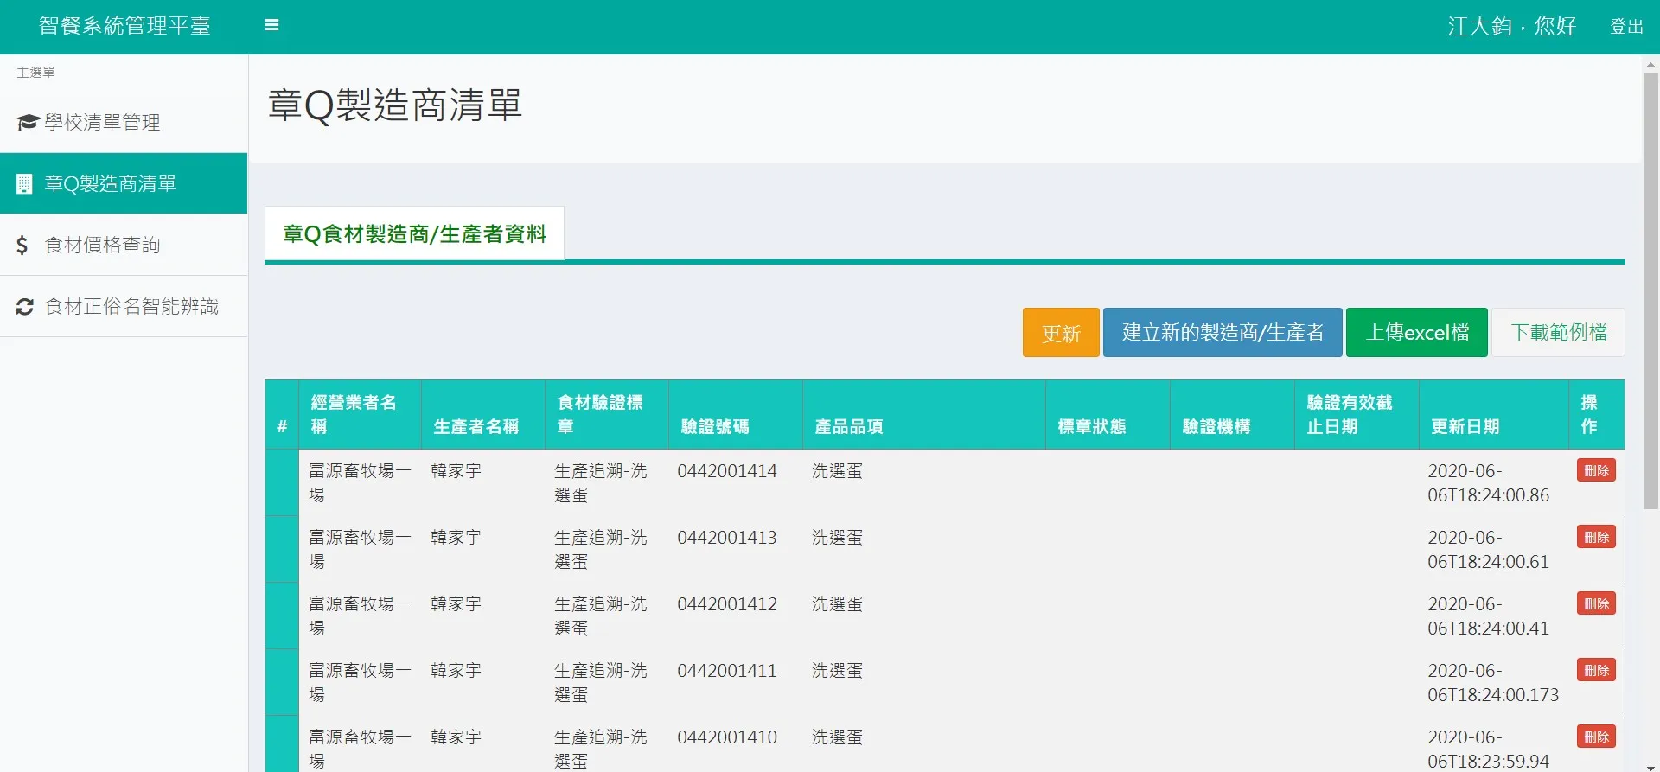Click the refresh icon for 食材正俗名智能辨識
The height and width of the screenshot is (772, 1660).
[x=25, y=307]
